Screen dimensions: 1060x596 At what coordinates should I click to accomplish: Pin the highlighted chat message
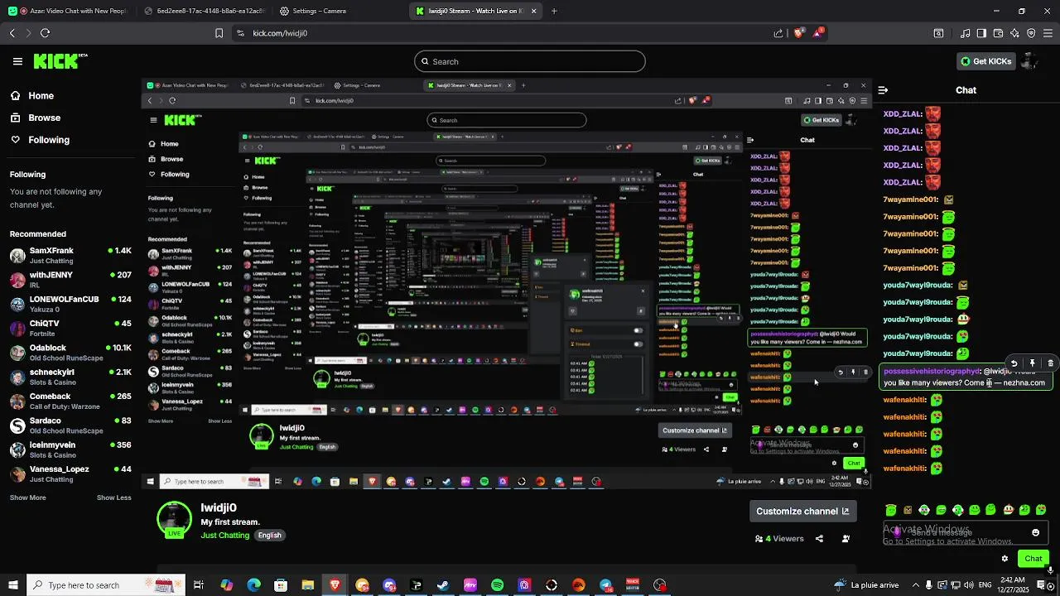pos(1033,363)
